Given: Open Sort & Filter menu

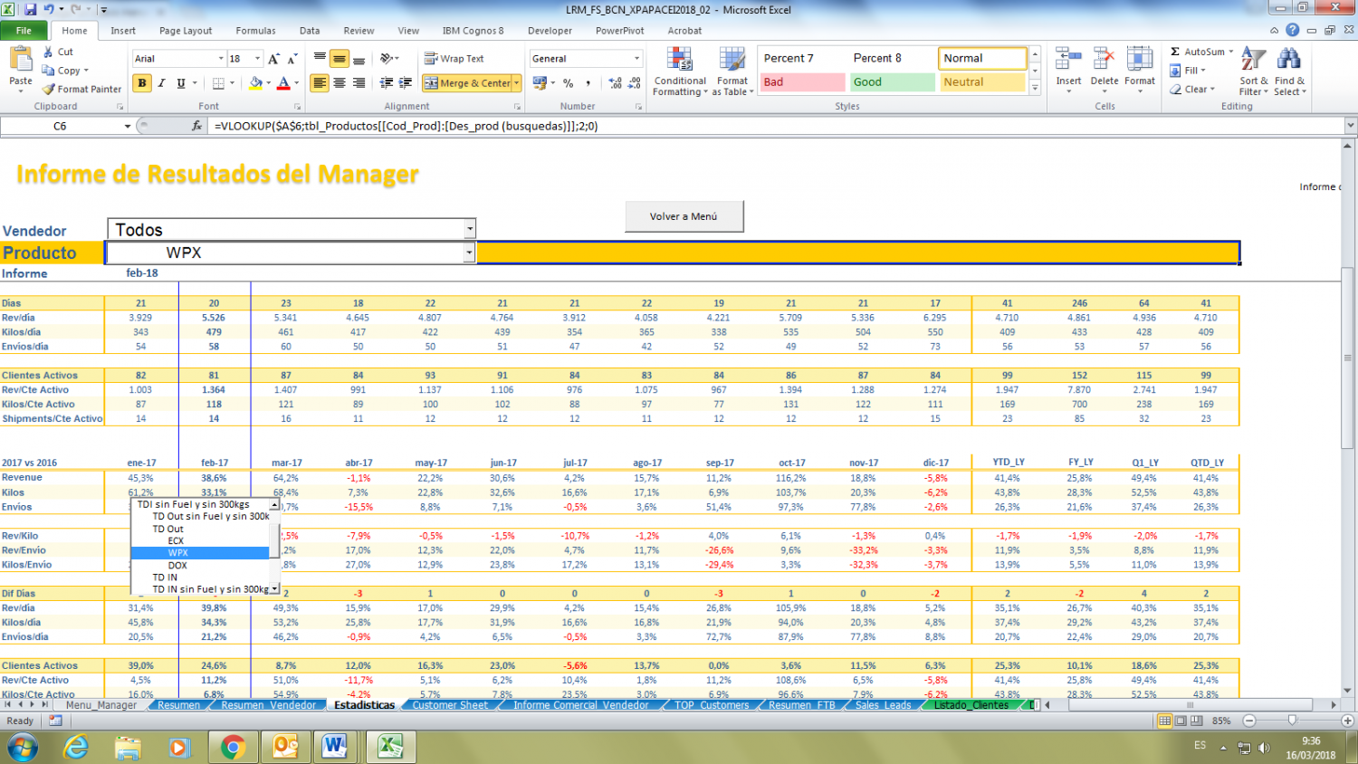Looking at the screenshot, I should coord(1253,71).
